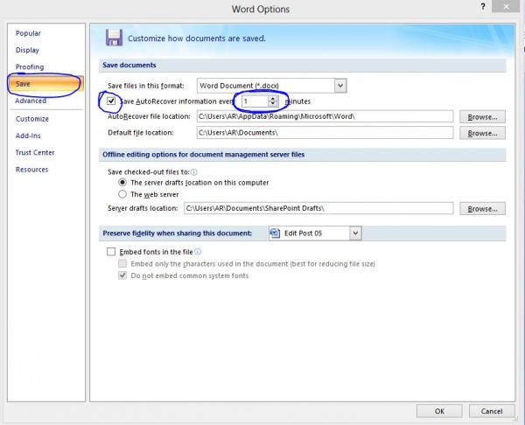Click document icon beside Edit Post 05
This screenshot has width=525, height=425.
276,233
